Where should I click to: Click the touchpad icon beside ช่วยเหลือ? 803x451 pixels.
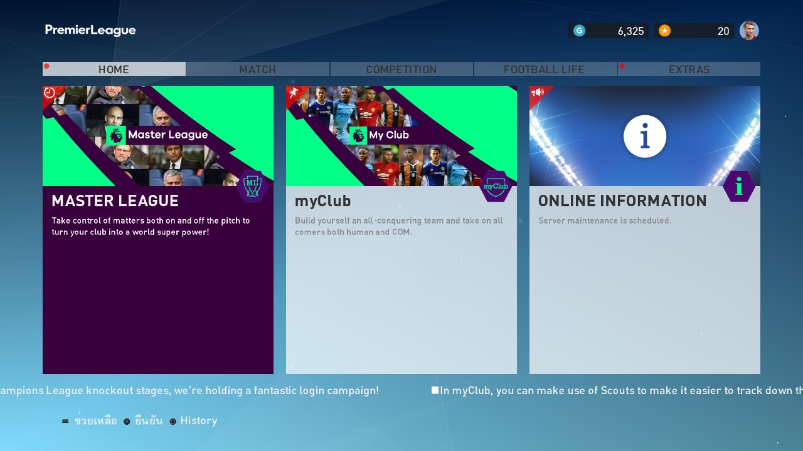tap(65, 422)
